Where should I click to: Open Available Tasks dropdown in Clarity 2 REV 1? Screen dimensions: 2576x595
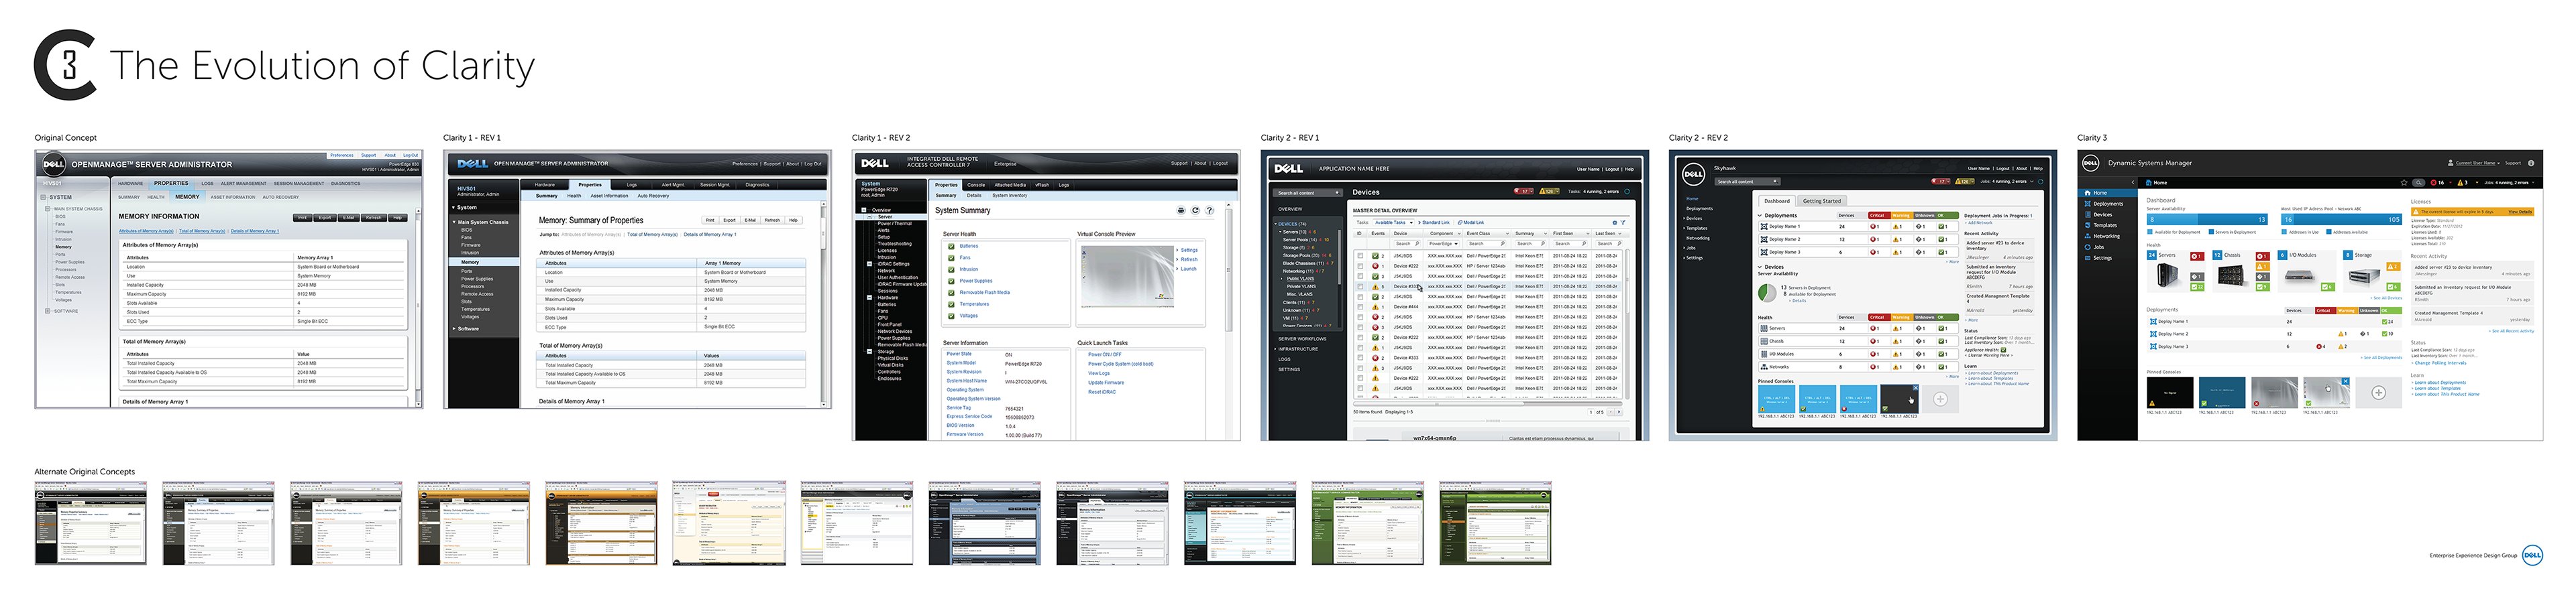[x=1394, y=222]
